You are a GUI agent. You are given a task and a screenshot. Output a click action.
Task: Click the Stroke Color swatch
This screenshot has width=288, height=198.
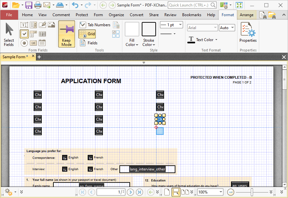149,29
